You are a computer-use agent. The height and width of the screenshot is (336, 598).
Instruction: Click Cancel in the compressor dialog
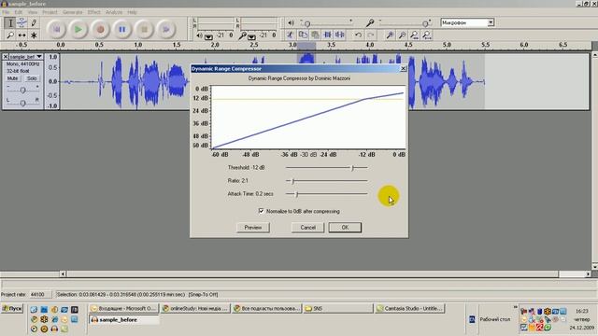(307, 228)
